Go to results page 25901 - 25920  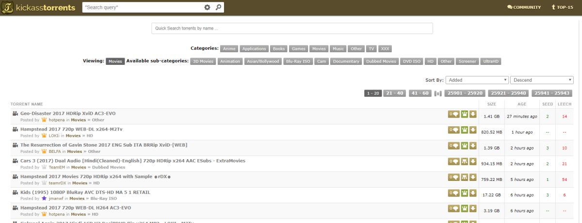[465, 93]
